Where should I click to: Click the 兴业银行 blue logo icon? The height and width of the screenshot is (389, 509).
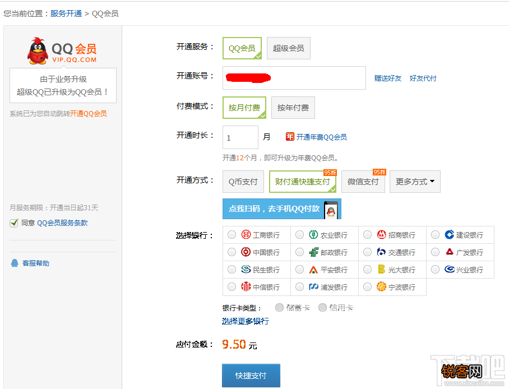449,269
